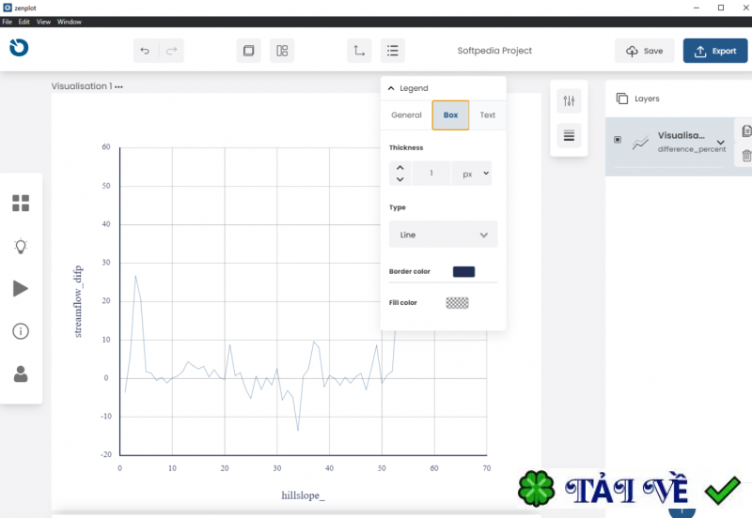Open the axes settings icon
Screen dimensions: 752x518
pyautogui.click(x=359, y=51)
